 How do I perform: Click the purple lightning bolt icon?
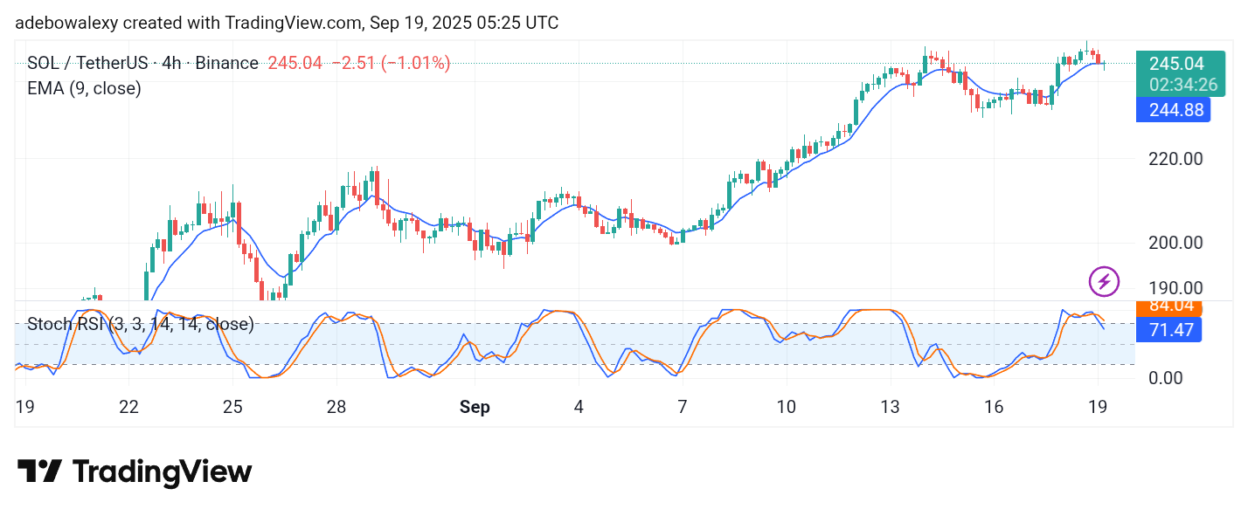tap(1104, 281)
